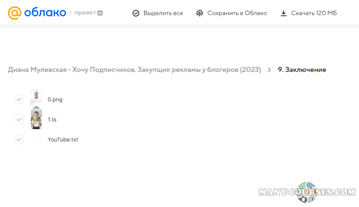
Task: Click the circled checkmark icon for Выделить все
Action: pyautogui.click(x=136, y=13)
